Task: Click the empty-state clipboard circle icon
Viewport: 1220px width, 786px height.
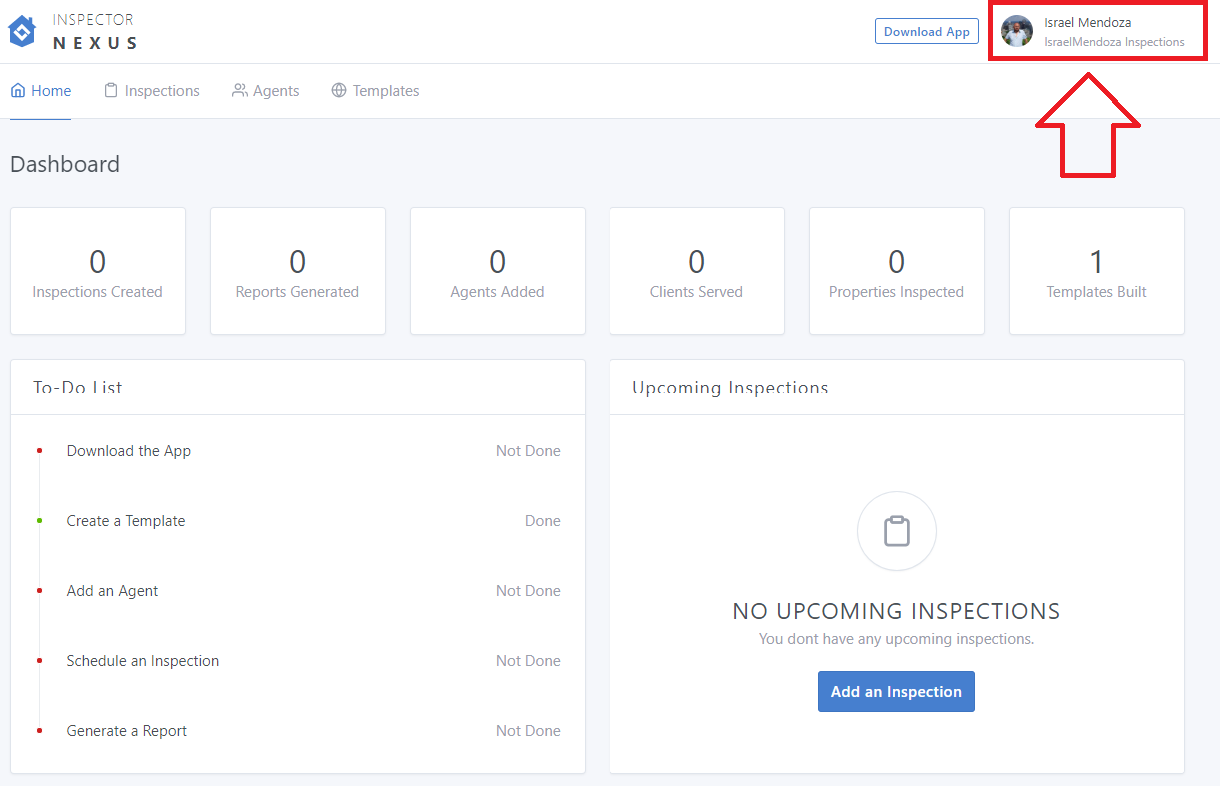Action: (896, 531)
